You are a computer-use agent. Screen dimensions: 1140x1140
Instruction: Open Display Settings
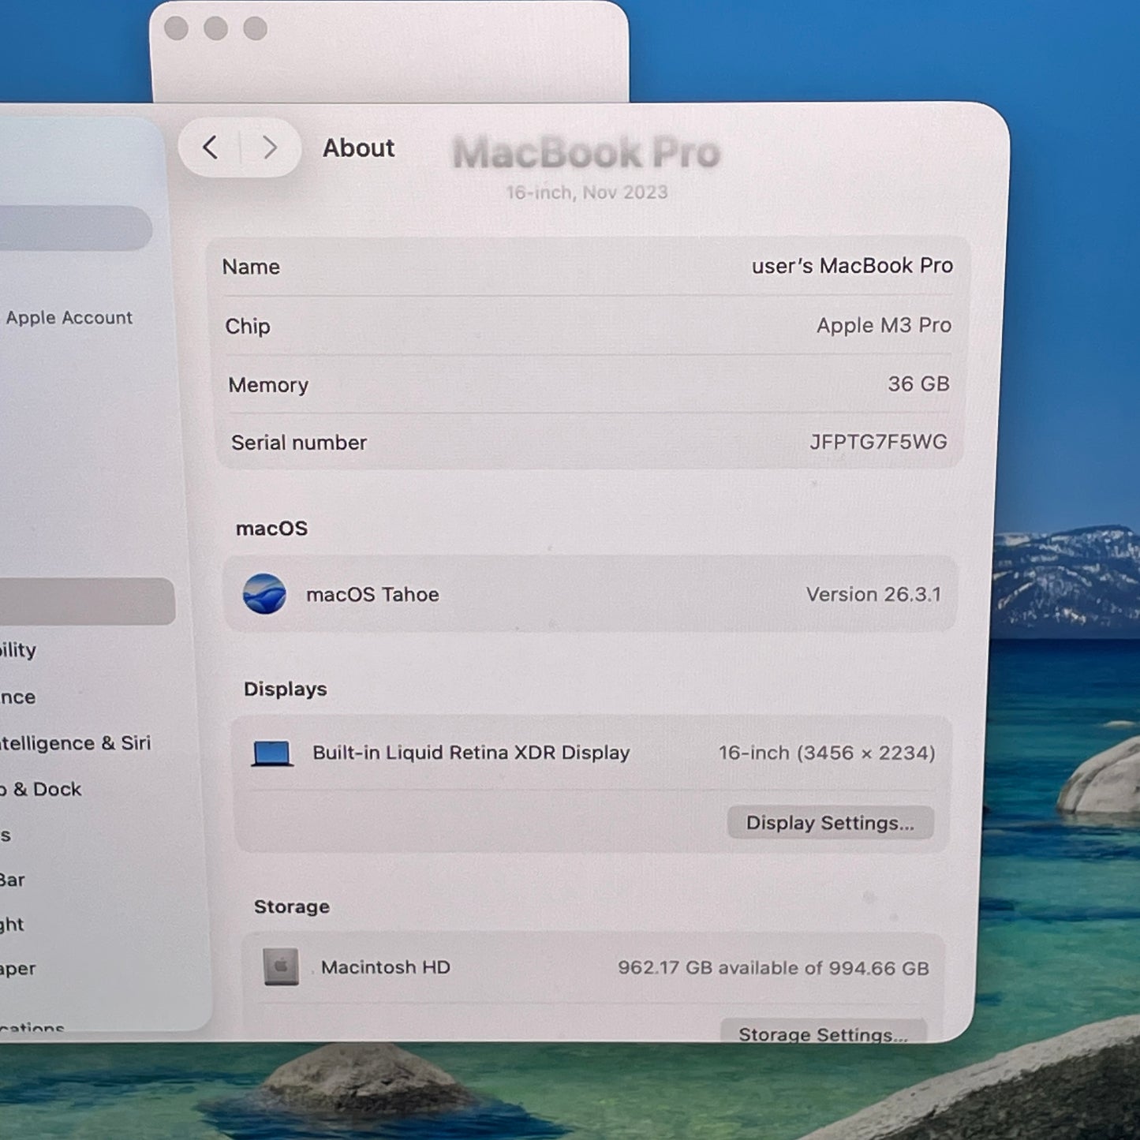(830, 823)
